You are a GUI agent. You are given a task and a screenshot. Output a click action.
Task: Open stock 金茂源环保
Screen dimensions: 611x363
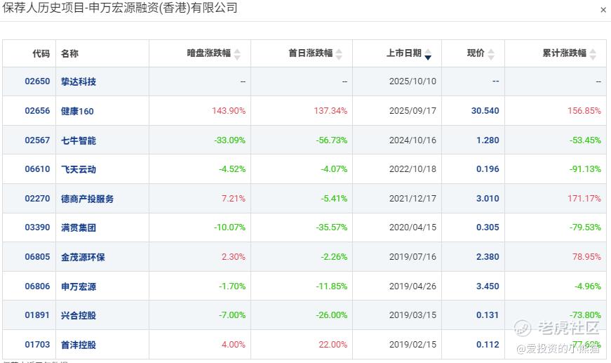(x=83, y=258)
